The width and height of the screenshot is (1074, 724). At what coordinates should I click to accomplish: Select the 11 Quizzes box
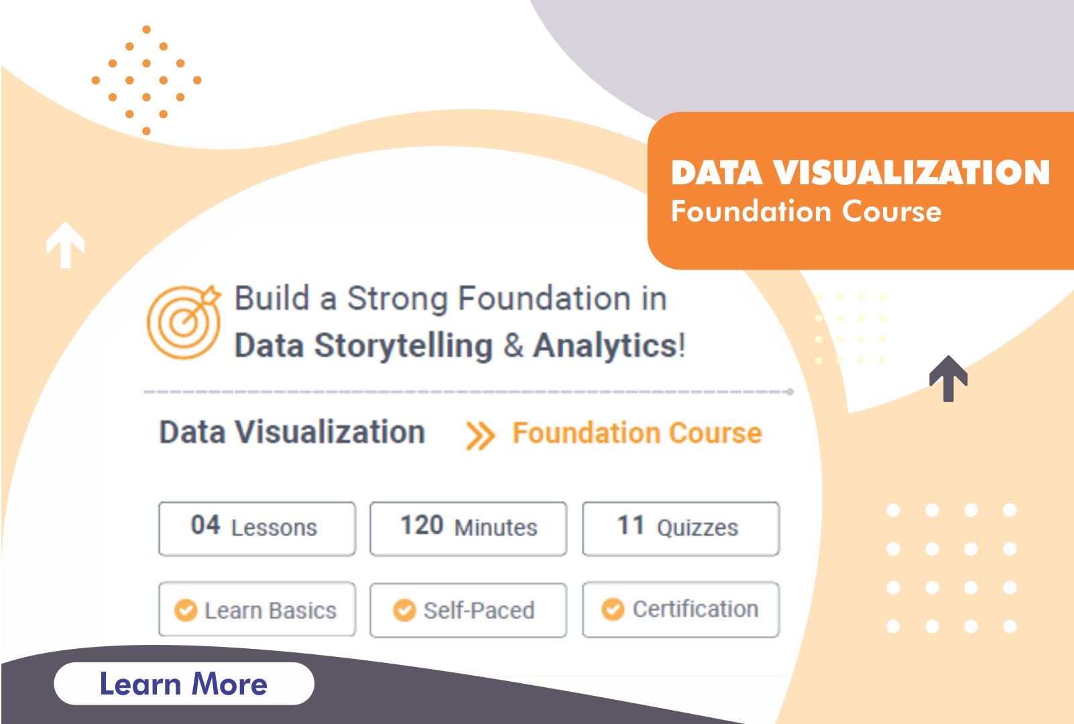click(x=680, y=528)
